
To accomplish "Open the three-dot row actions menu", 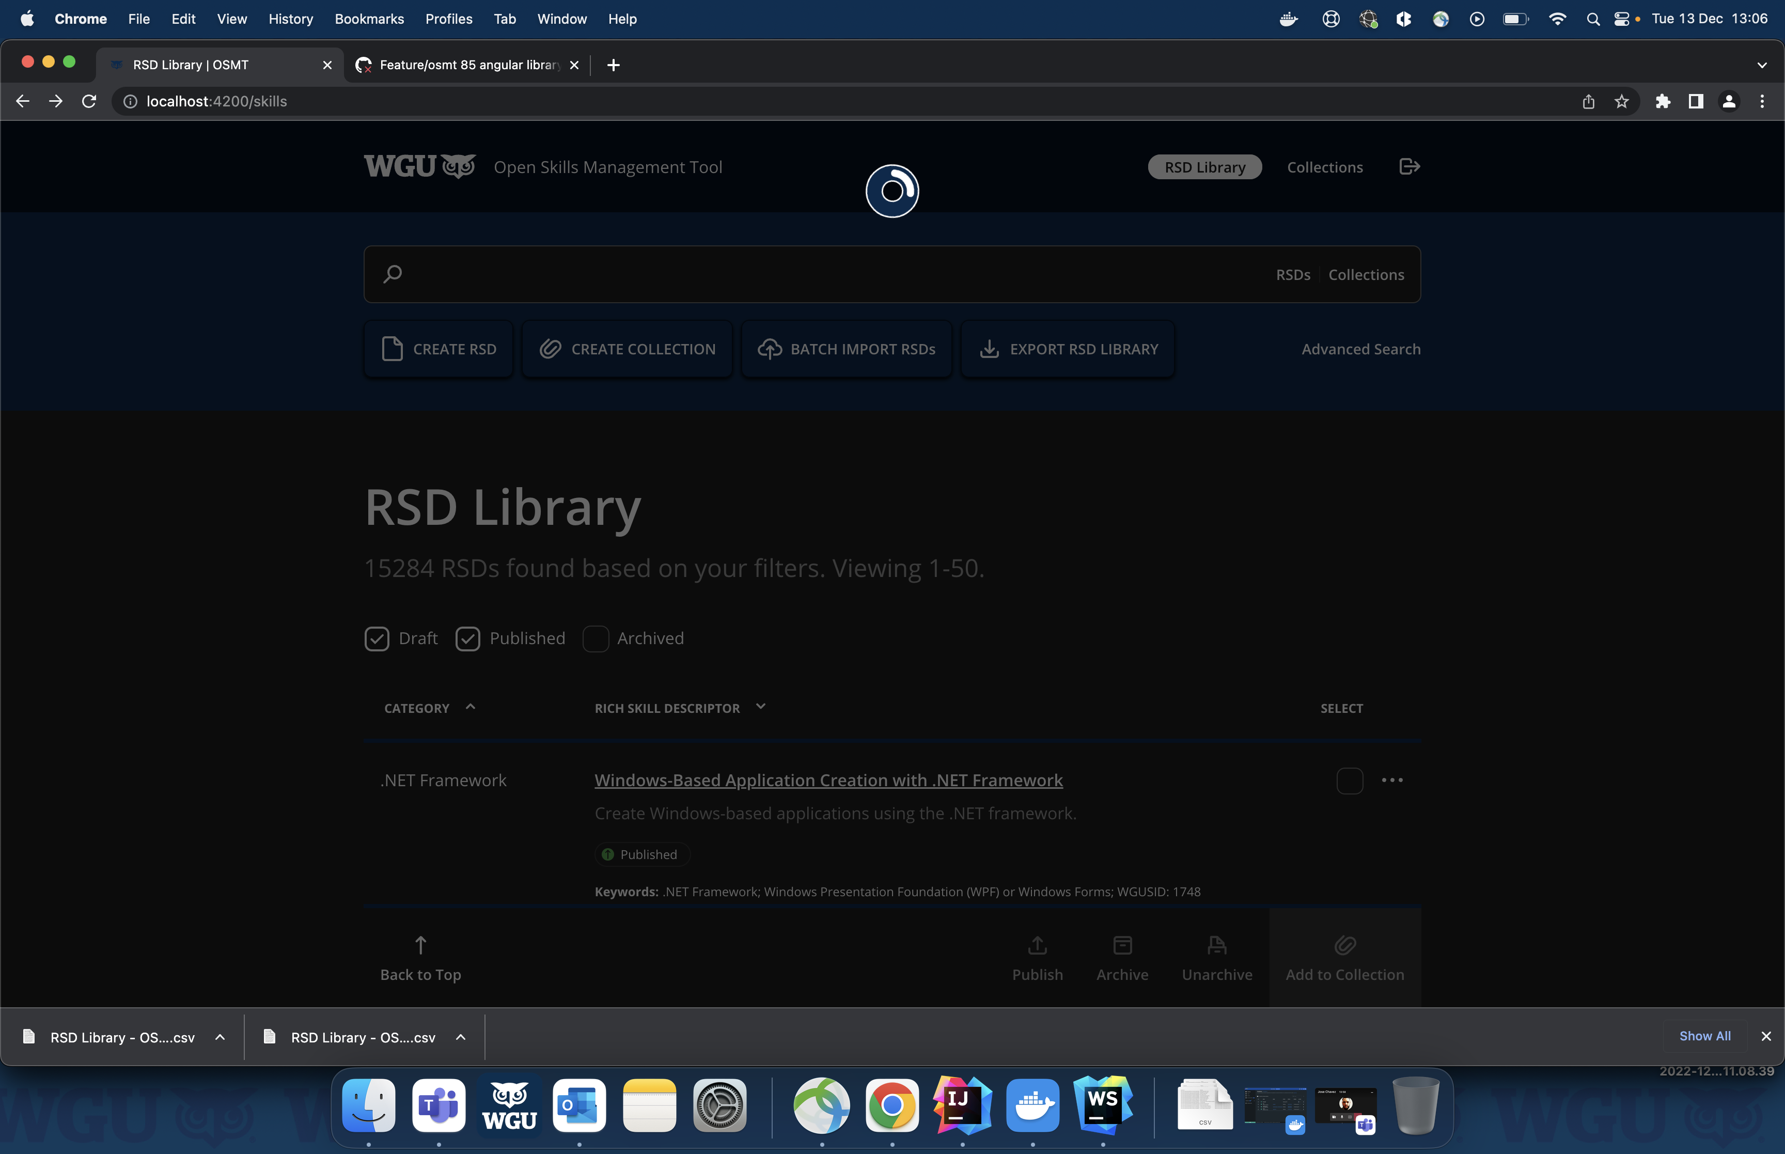I will [1392, 780].
